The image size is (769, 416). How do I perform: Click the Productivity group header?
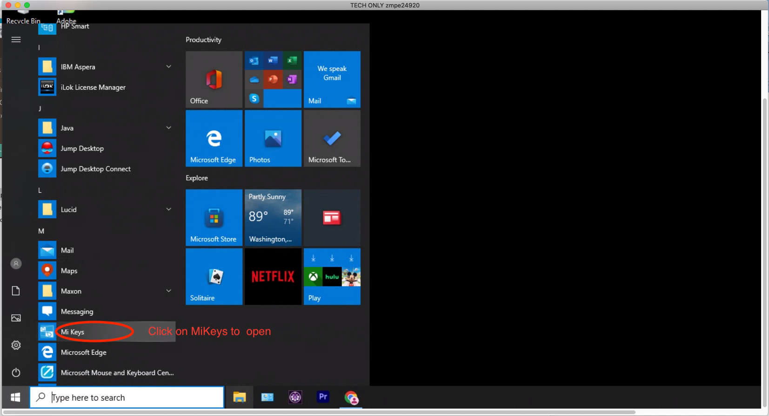point(203,39)
